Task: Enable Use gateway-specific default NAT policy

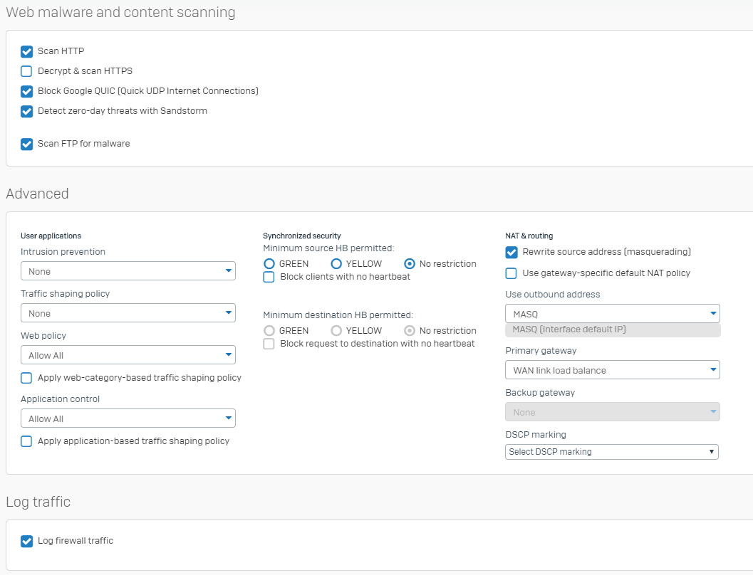Action: 511,273
